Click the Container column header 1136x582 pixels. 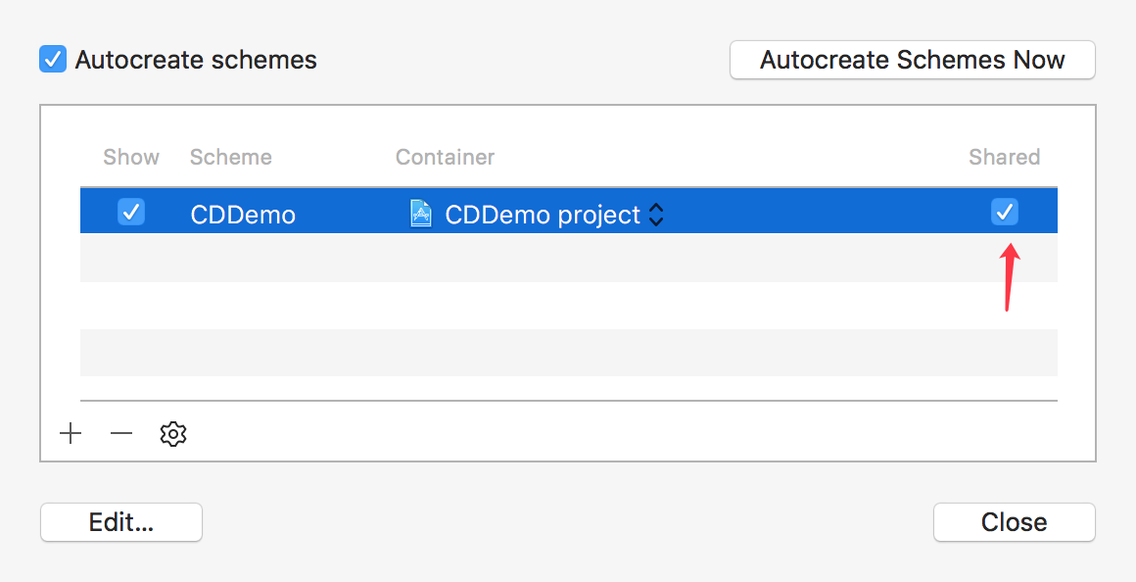pyautogui.click(x=445, y=158)
